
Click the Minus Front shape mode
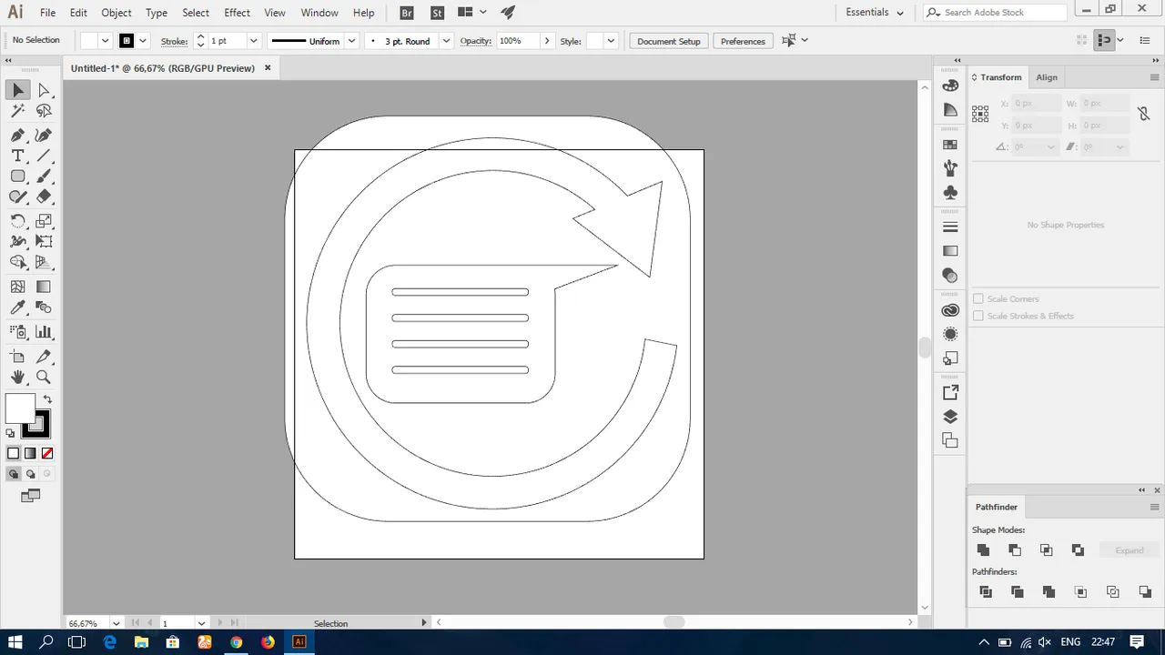point(1015,550)
